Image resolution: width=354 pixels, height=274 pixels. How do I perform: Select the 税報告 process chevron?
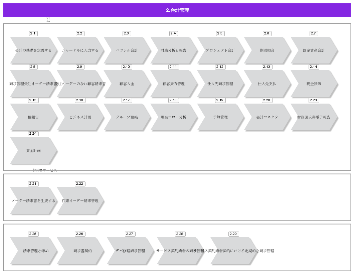33,117
